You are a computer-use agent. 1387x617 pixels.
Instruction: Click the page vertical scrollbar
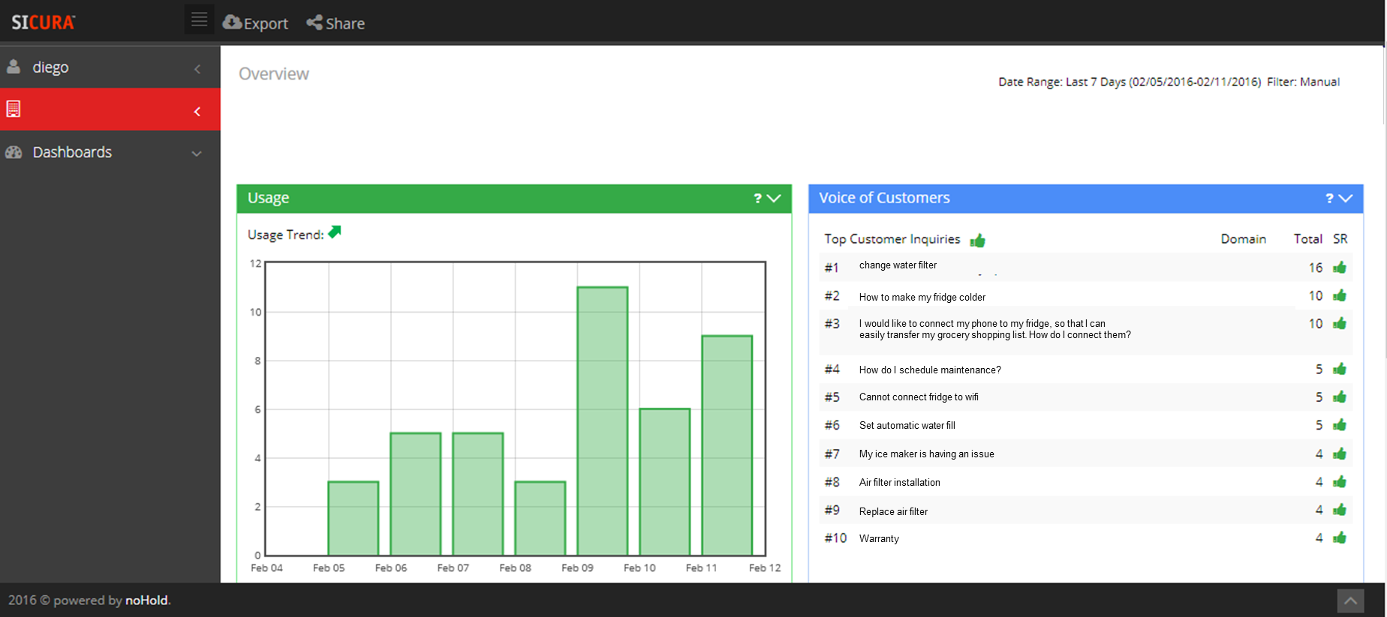click(x=1384, y=86)
